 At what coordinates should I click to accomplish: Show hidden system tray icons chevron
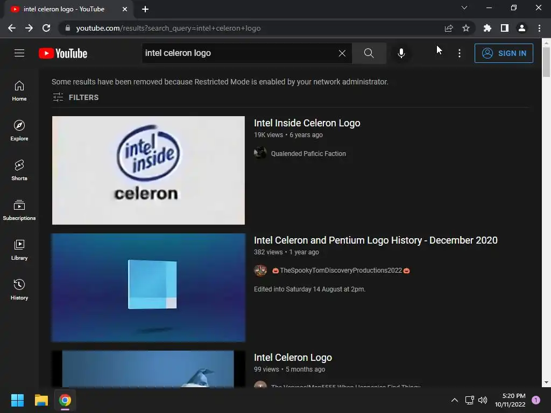tap(454, 400)
